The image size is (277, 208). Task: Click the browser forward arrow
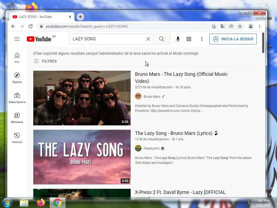pyautogui.click(x=22, y=26)
